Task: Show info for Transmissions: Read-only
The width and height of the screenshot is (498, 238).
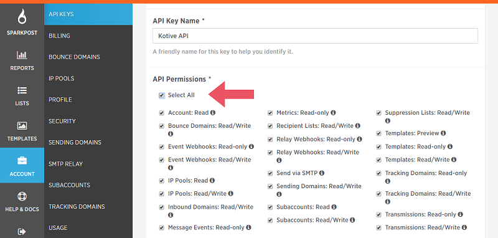Action: tap(460, 214)
